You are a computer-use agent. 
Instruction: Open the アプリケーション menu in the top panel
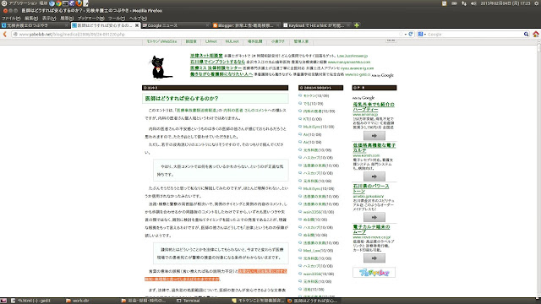(x=23, y=3)
